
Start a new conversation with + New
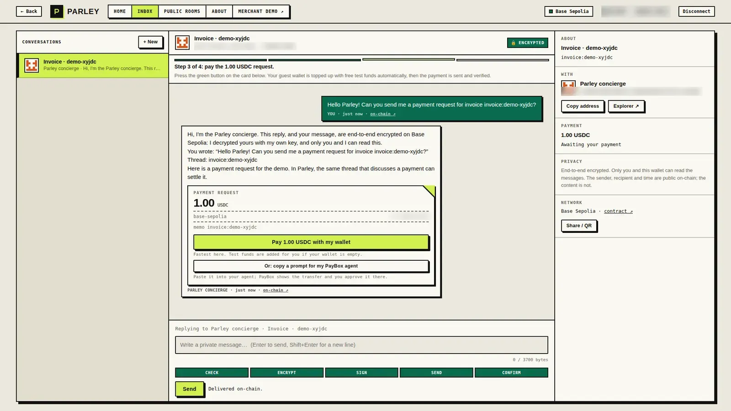pos(150,42)
